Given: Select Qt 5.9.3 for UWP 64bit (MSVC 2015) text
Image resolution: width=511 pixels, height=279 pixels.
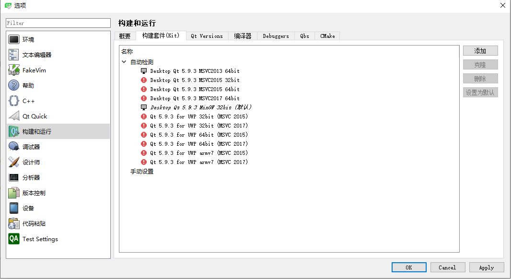Looking at the screenshot, I should [199, 135].
